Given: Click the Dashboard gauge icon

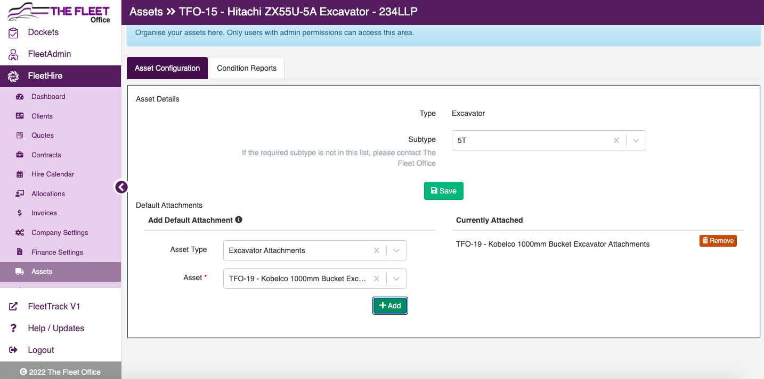Looking at the screenshot, I should click(20, 97).
